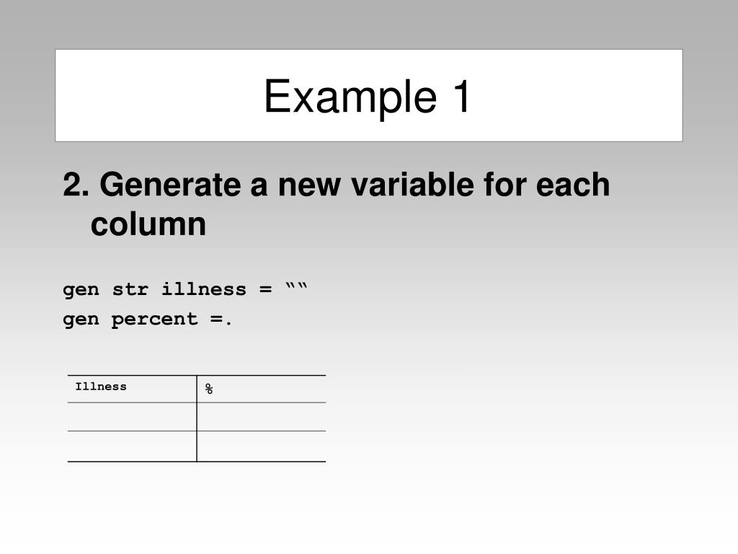The height and width of the screenshot is (554, 738).
Task: Click the 'gen str illness' code line
Action: 185,289
